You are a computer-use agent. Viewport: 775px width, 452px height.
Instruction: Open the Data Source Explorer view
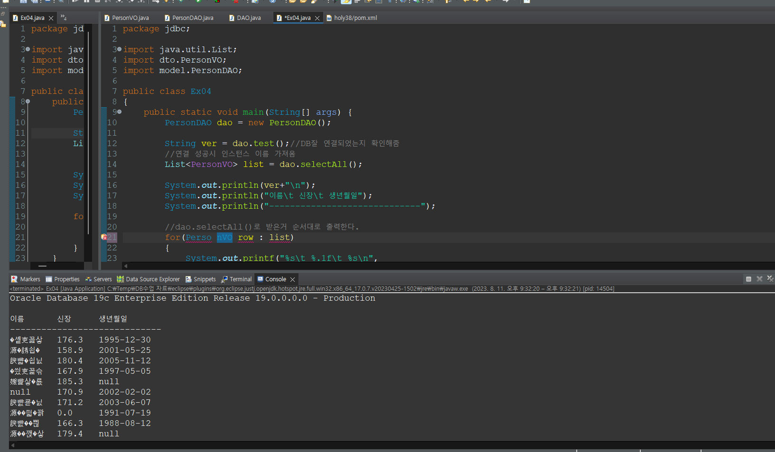[149, 279]
